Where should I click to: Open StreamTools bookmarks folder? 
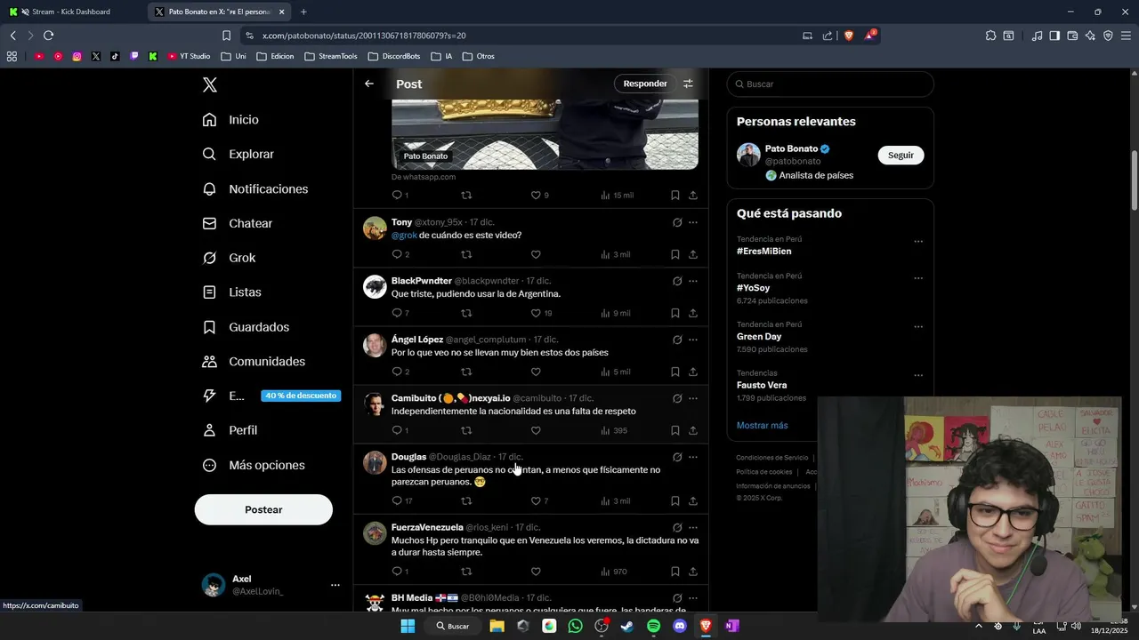point(331,56)
